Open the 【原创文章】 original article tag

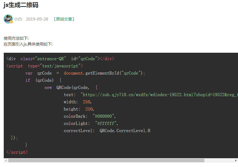click(x=64, y=19)
